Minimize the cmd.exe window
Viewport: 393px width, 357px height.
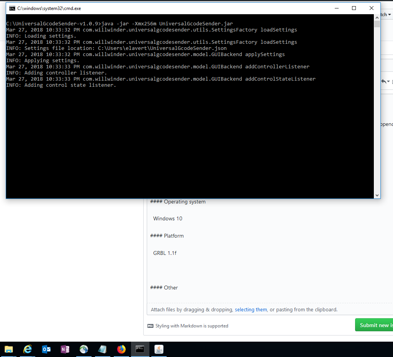[337, 8]
